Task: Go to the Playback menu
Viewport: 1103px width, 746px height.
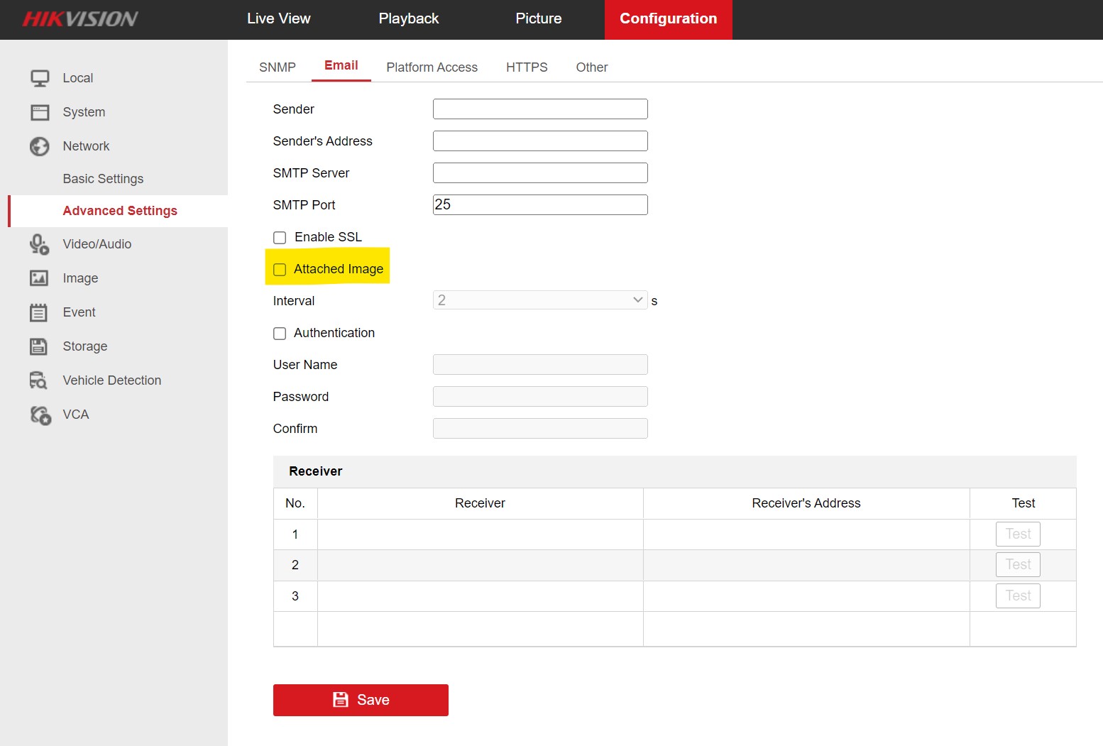Action: [x=408, y=18]
